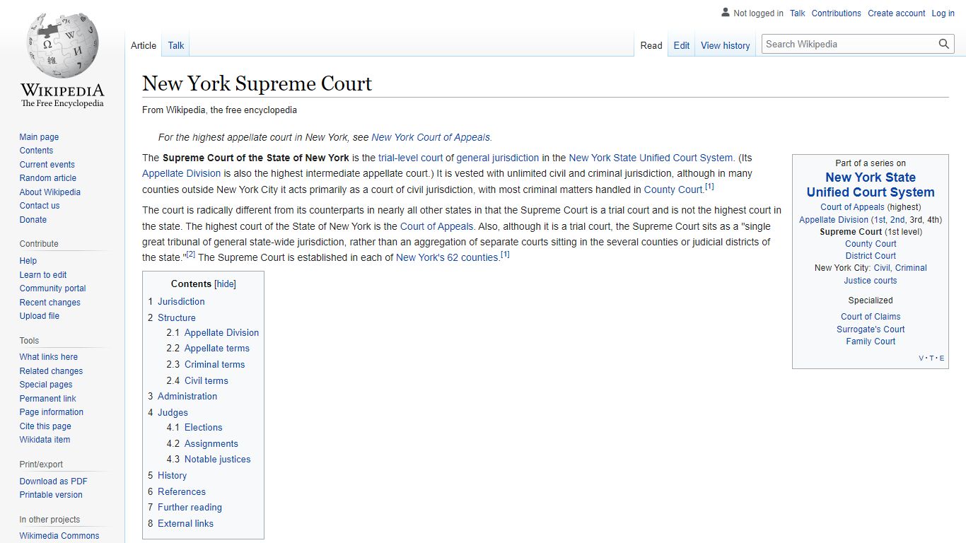Image resolution: width=966 pixels, height=543 pixels.
Task: Open Justice courts infobox link
Action: tap(871, 281)
